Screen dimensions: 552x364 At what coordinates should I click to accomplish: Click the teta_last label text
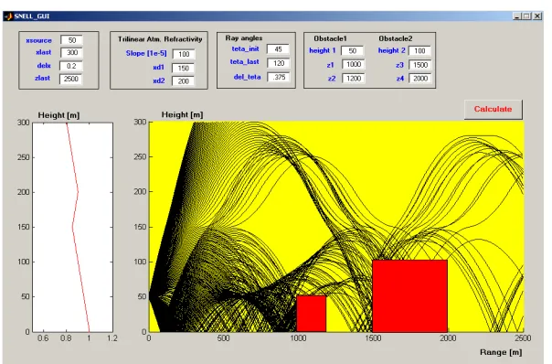[245, 62]
